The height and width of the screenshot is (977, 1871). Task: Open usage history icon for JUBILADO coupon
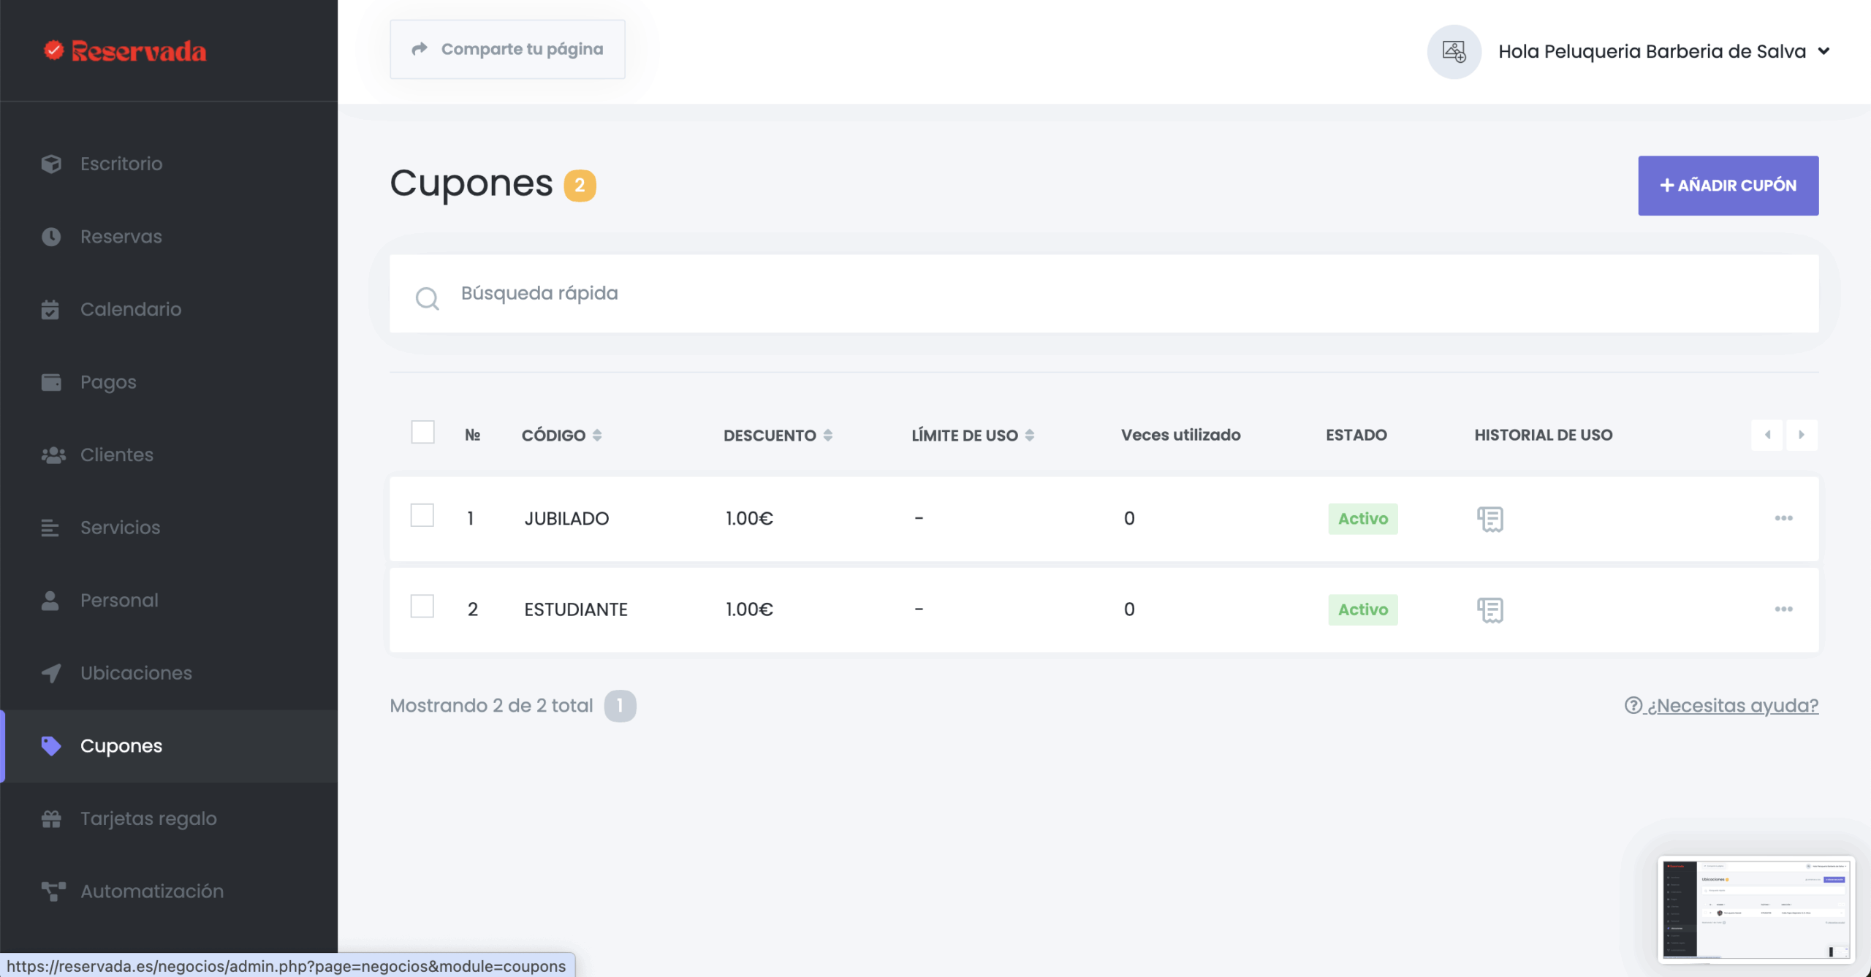(x=1489, y=519)
